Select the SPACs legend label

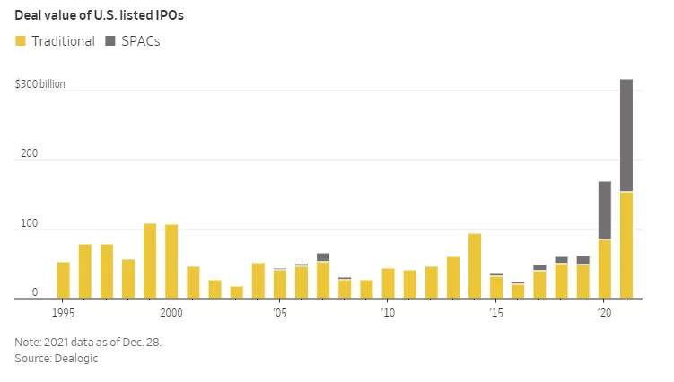(x=140, y=41)
